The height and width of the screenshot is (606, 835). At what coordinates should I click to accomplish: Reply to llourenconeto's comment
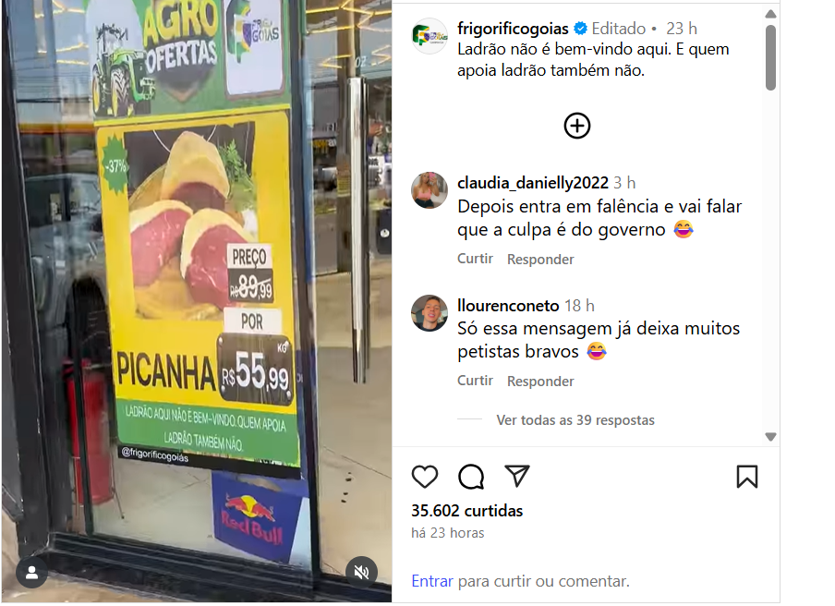coord(540,382)
